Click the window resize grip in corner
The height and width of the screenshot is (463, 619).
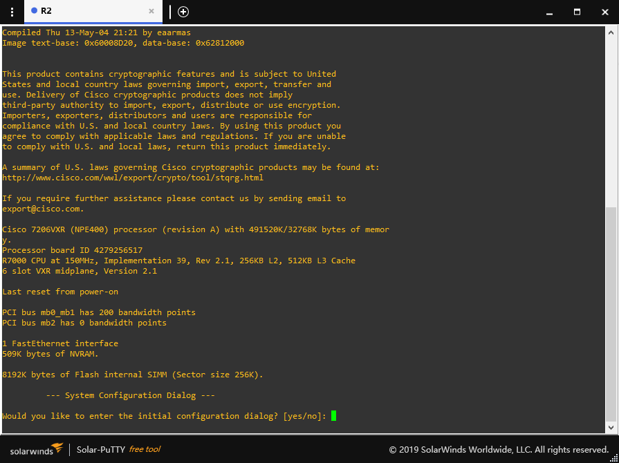[x=614, y=458]
